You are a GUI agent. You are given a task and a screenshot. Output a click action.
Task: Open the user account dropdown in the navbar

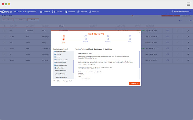(190, 11)
